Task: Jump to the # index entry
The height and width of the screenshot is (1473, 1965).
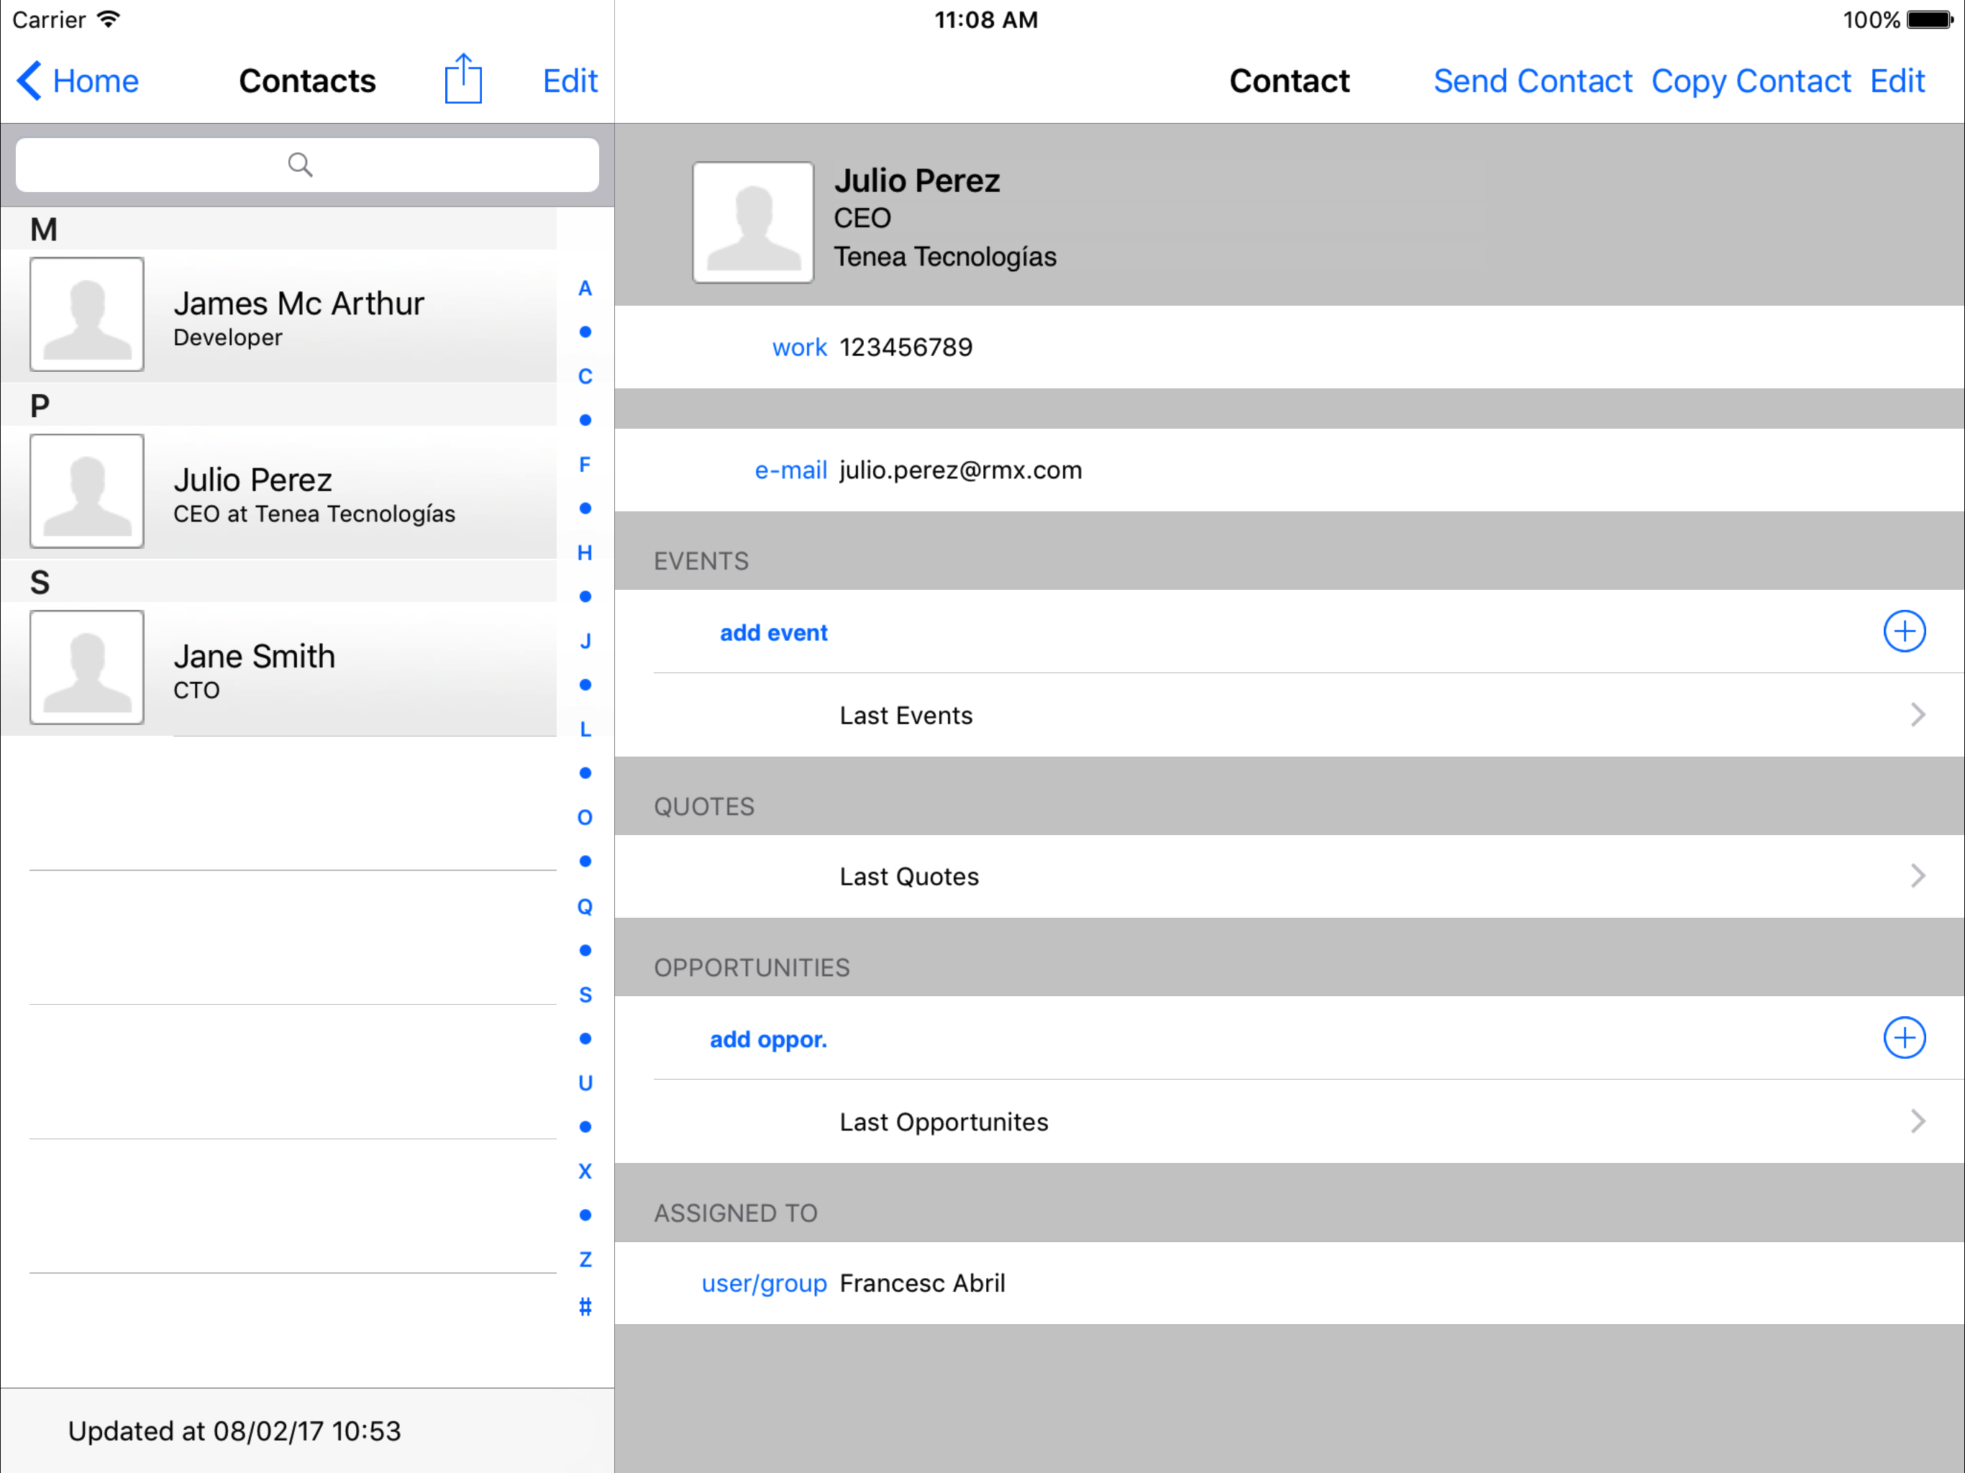Action: point(585,1306)
